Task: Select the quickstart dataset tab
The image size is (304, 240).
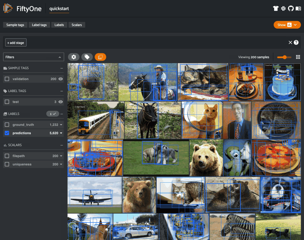Action: (x=59, y=9)
